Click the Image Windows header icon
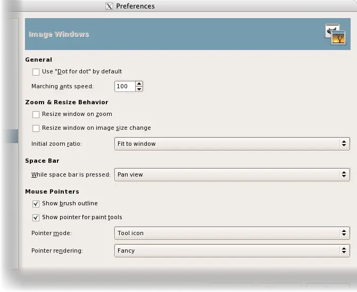This screenshot has height=292, width=357. tap(335, 35)
